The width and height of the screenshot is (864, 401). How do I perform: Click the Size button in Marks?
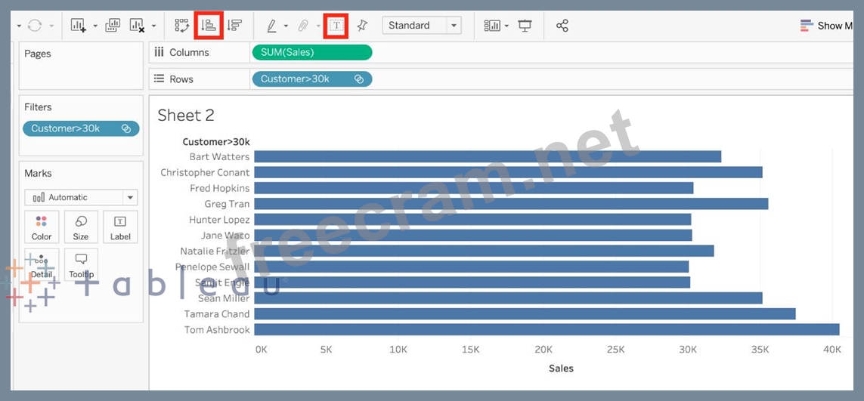pyautogui.click(x=81, y=227)
